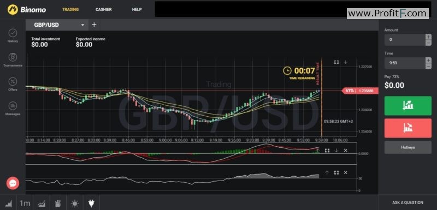This screenshot has width=437, height=210.
Task: Click the red down trade button
Action: tap(408, 128)
